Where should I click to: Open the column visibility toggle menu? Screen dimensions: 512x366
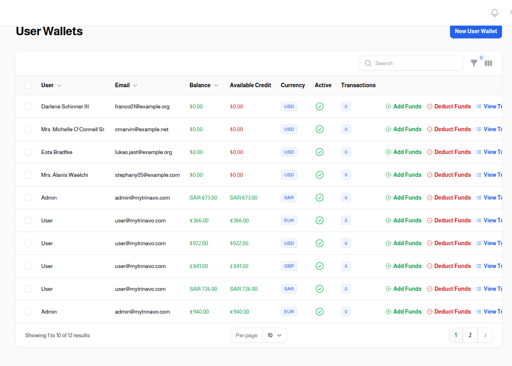[x=488, y=63]
